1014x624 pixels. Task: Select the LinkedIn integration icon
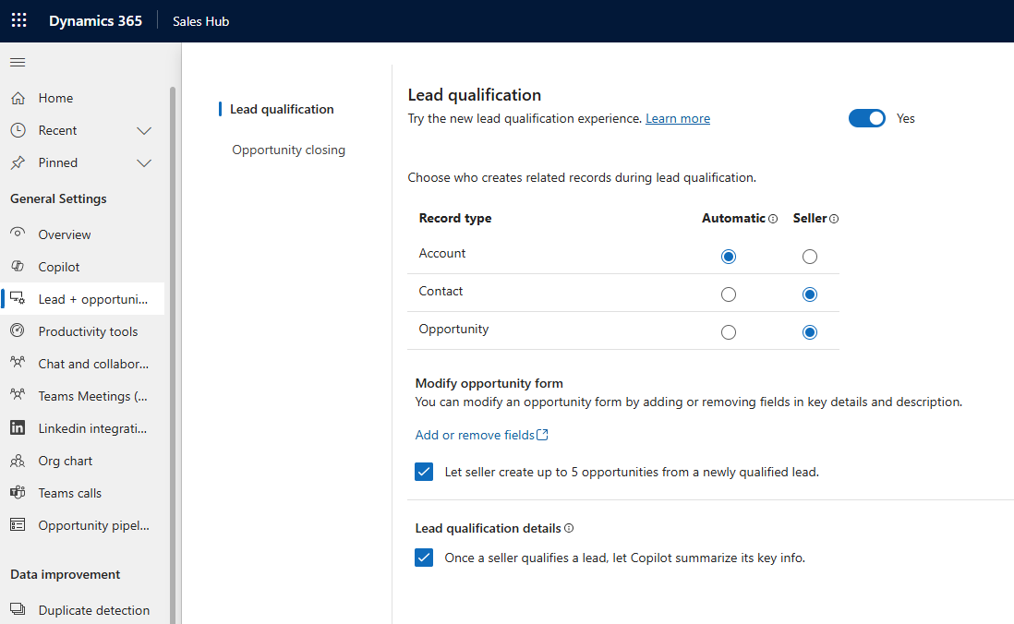20,427
